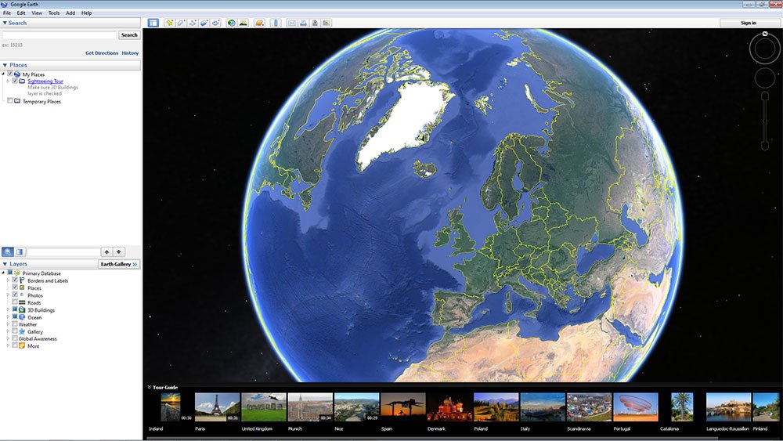Click the panel view icon beside places search
Screen dimensions: 783x441
coord(20,251)
